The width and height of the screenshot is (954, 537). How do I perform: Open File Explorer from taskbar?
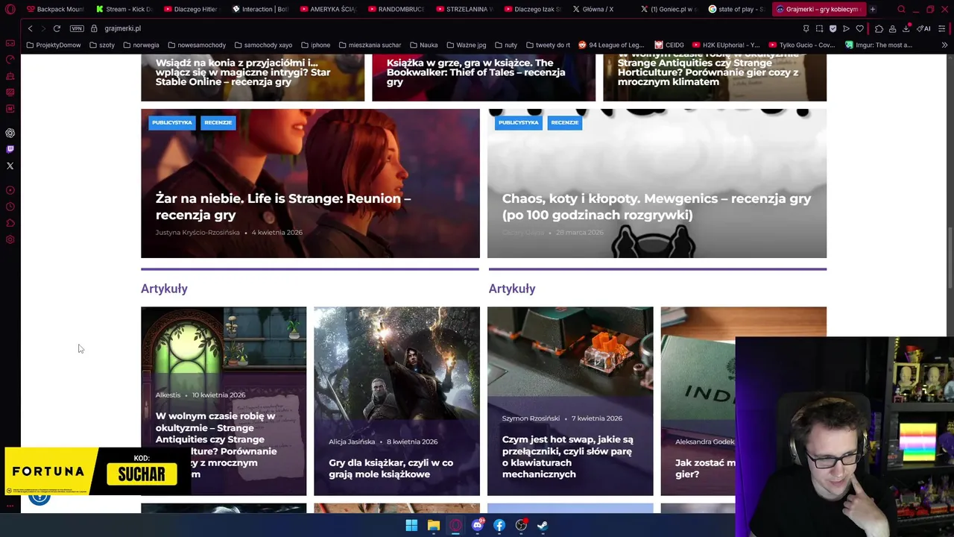(x=433, y=525)
